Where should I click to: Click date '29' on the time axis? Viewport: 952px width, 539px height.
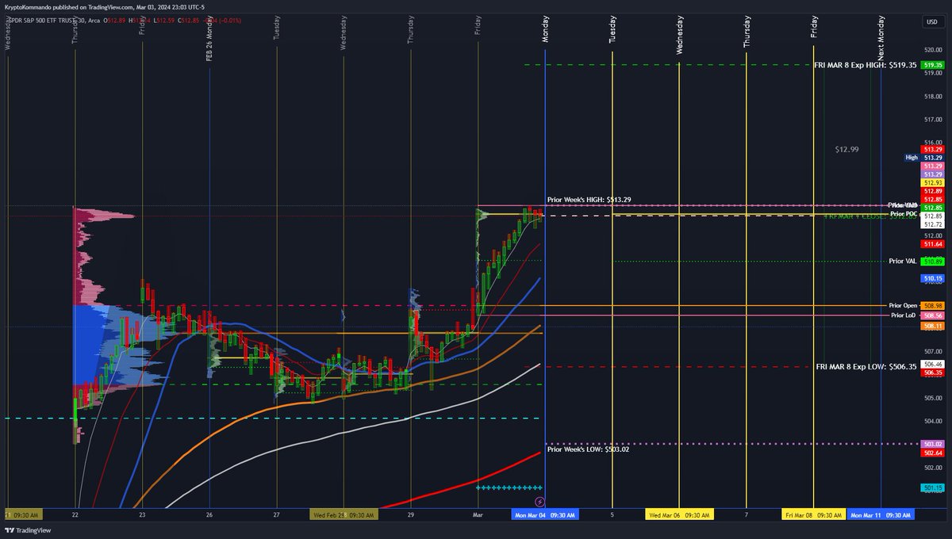click(x=410, y=514)
